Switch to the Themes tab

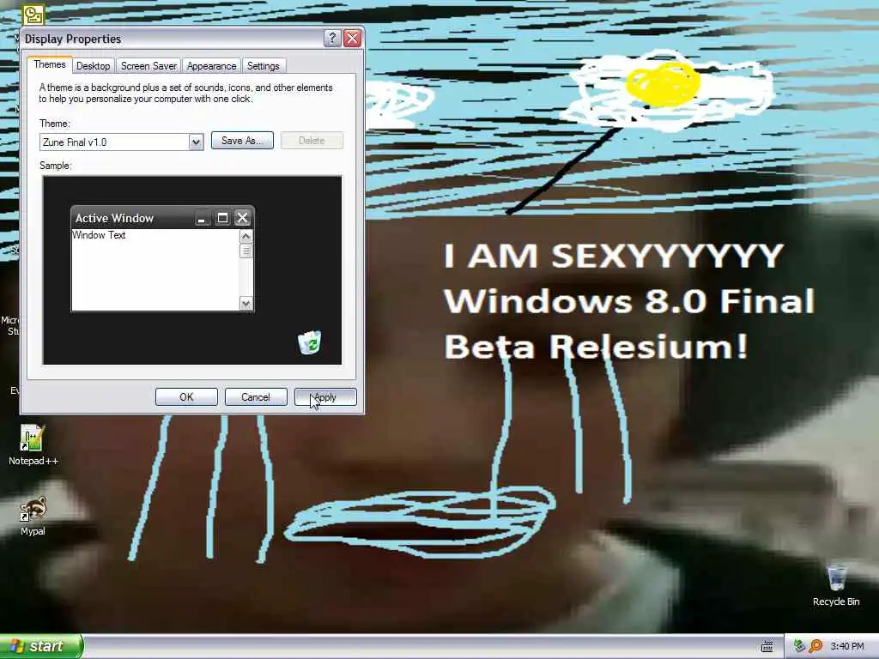[x=49, y=64]
